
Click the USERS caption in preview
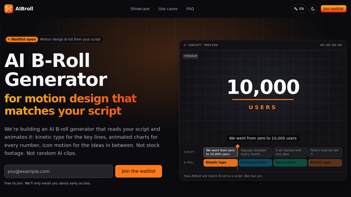(263, 107)
